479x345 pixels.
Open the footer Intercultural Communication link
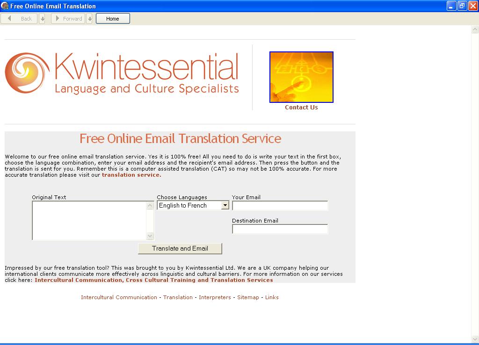[119, 297]
